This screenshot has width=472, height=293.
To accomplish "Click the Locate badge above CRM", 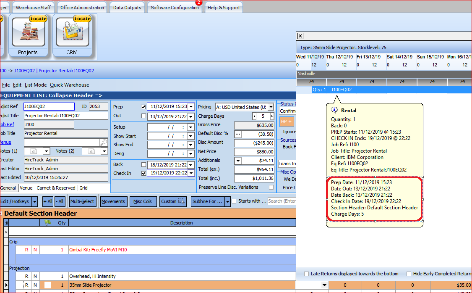I will (82, 18).
